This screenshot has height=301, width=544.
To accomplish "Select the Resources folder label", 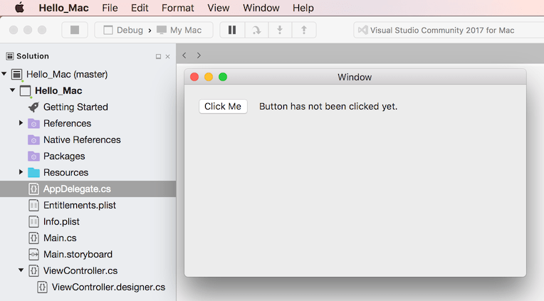I will 66,172.
